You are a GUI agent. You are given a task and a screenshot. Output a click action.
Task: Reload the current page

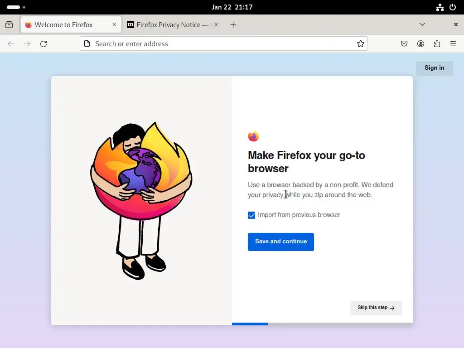coord(43,44)
